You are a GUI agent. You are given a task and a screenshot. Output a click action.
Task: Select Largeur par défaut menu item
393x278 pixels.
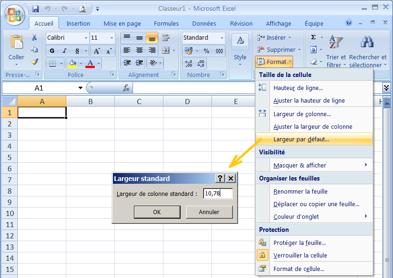click(x=301, y=139)
